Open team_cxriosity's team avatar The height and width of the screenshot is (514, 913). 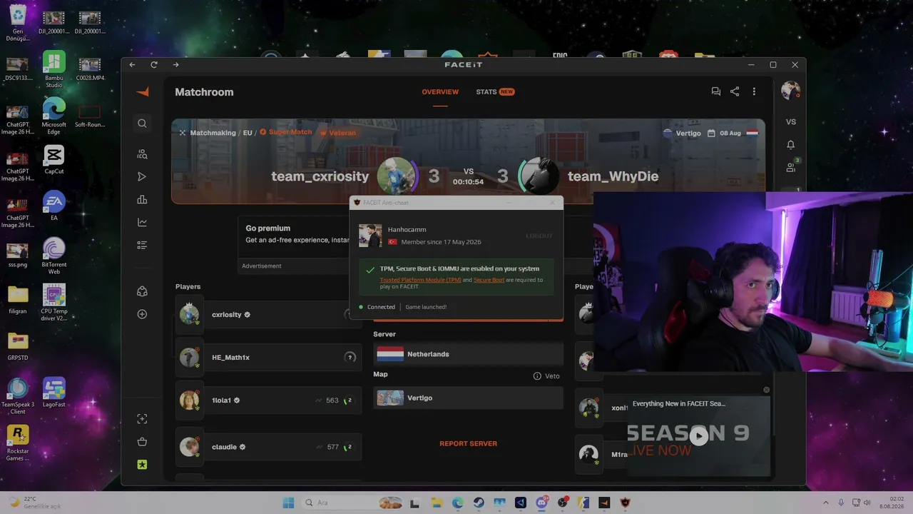click(x=397, y=176)
